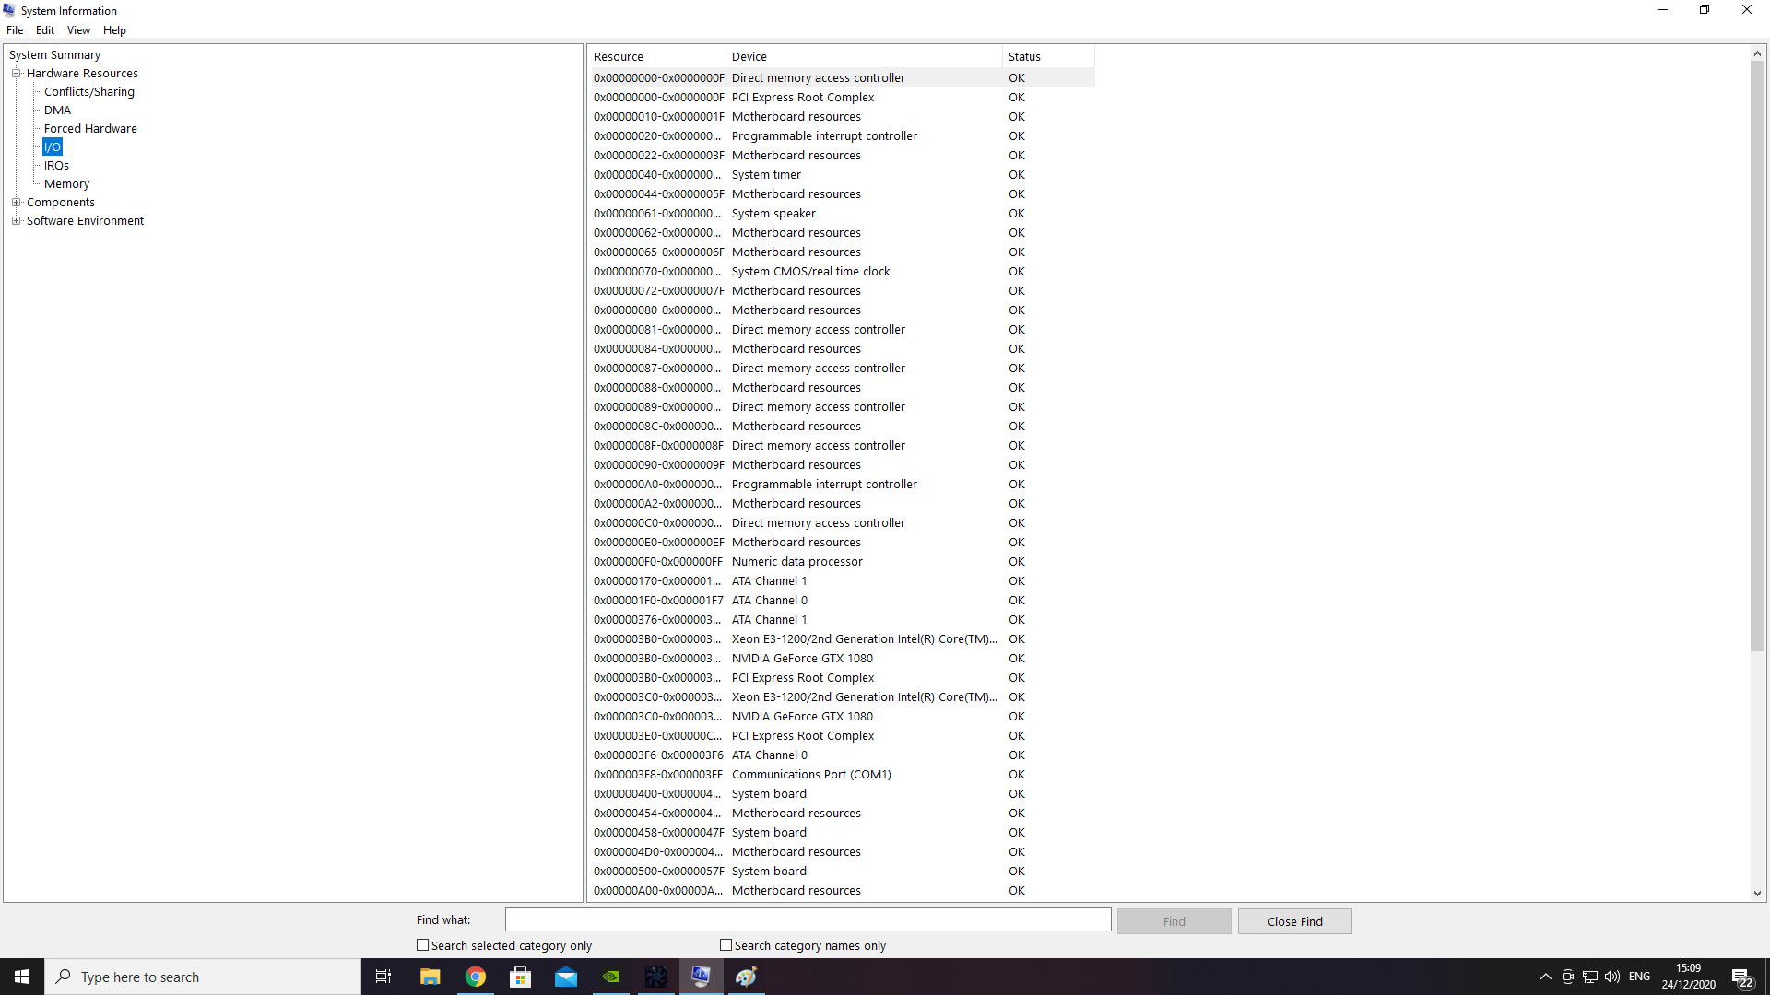The height and width of the screenshot is (995, 1770).
Task: Expand the Software Environment node
Action: click(x=16, y=221)
